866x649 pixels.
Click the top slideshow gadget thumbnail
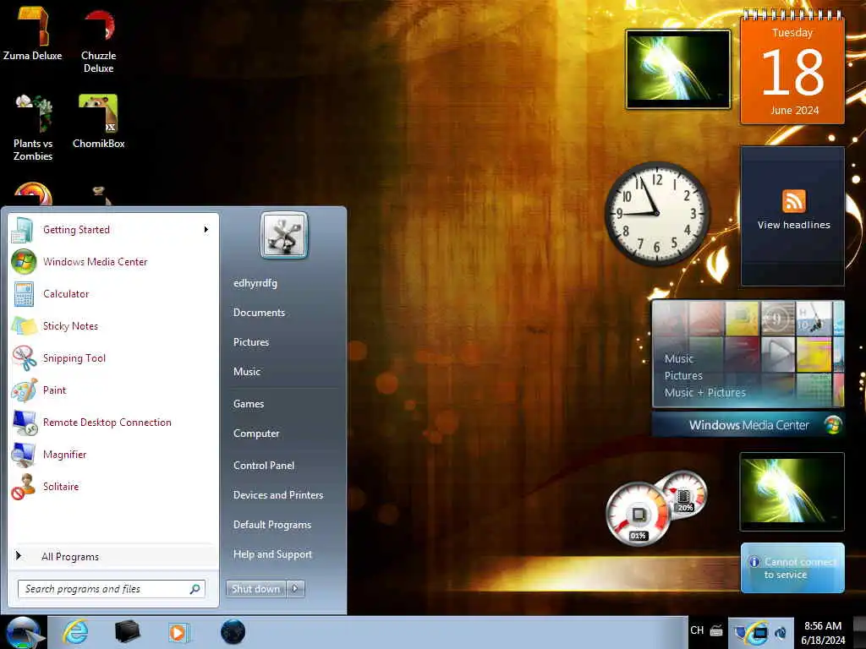678,69
